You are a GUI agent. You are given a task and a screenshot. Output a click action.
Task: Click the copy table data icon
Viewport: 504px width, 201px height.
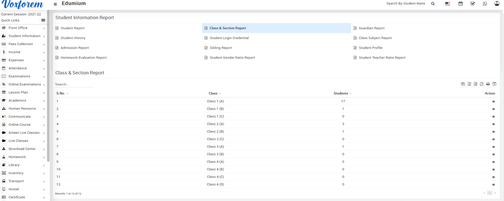pos(463,84)
